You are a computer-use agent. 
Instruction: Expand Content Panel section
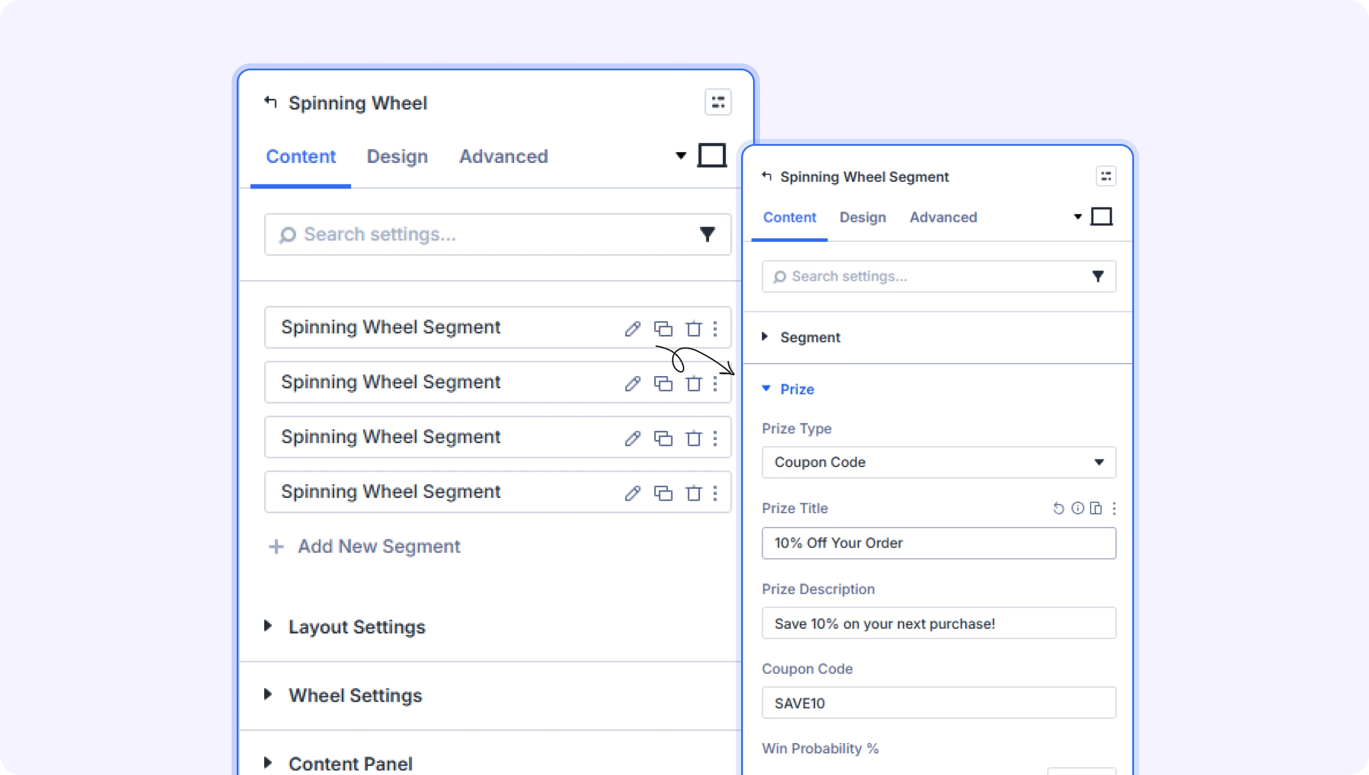[x=339, y=763]
